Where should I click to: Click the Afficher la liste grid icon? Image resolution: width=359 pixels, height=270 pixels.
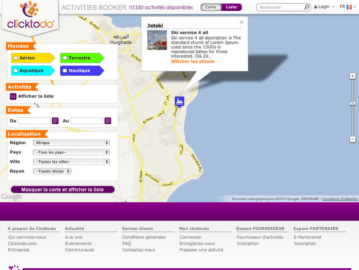coord(13,96)
